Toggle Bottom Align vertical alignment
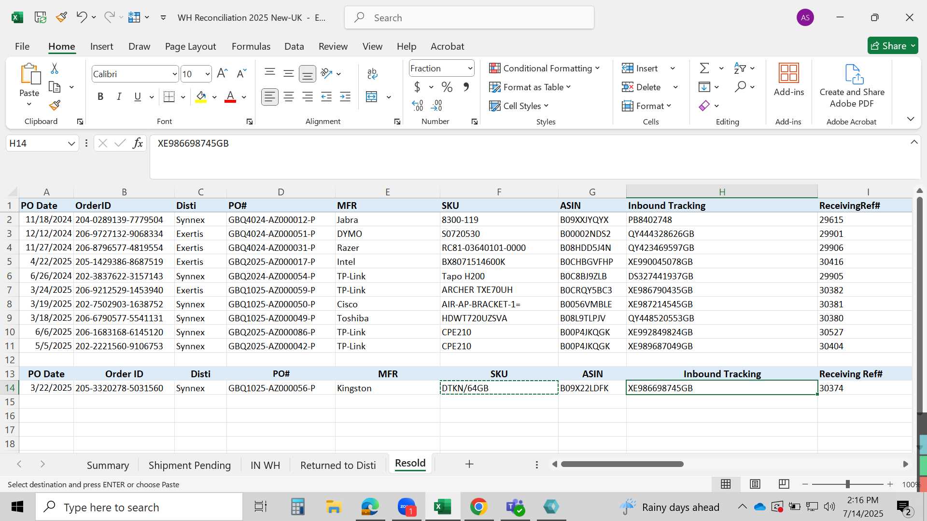This screenshot has height=521, width=927. [308, 74]
